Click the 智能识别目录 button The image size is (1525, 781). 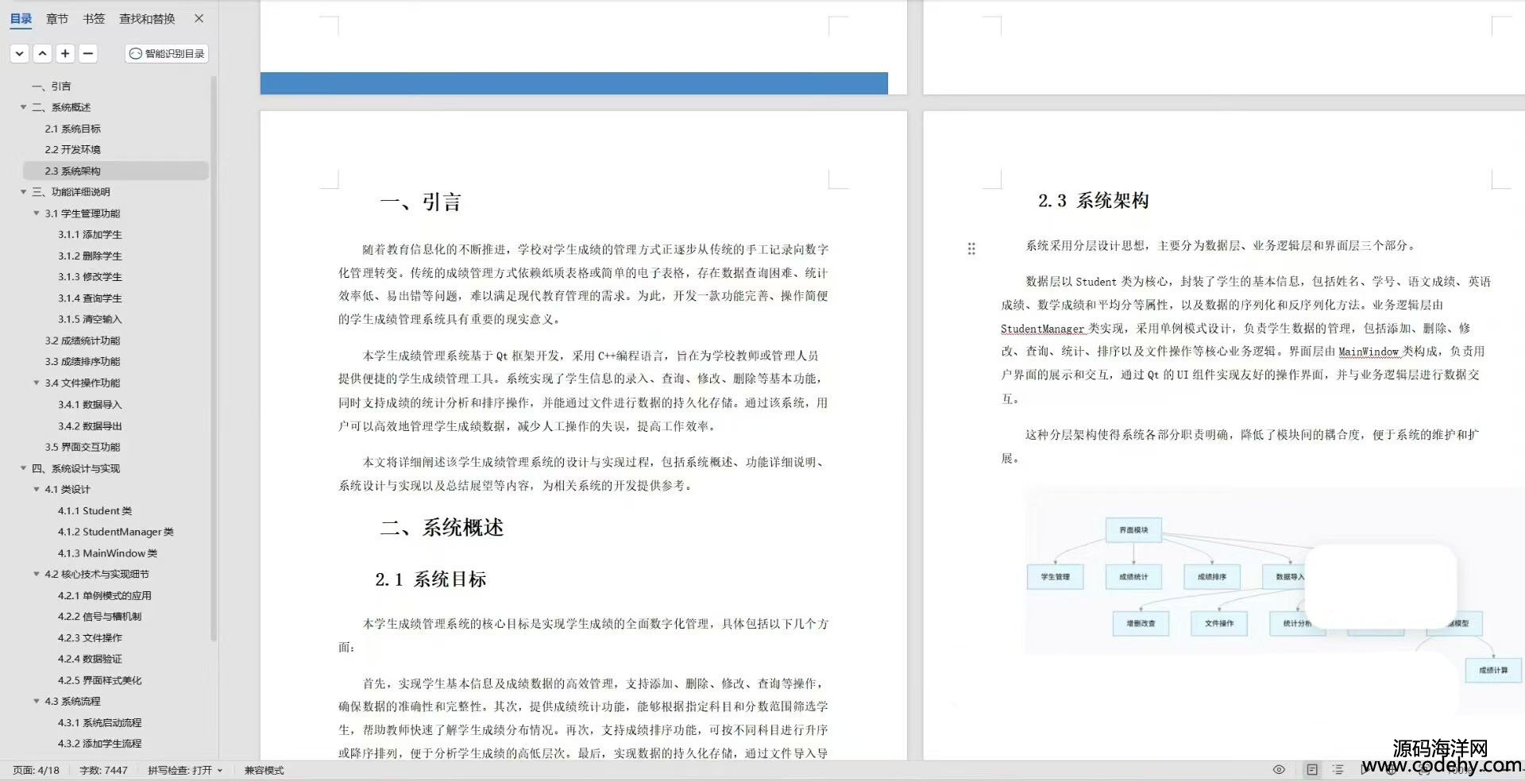[167, 53]
